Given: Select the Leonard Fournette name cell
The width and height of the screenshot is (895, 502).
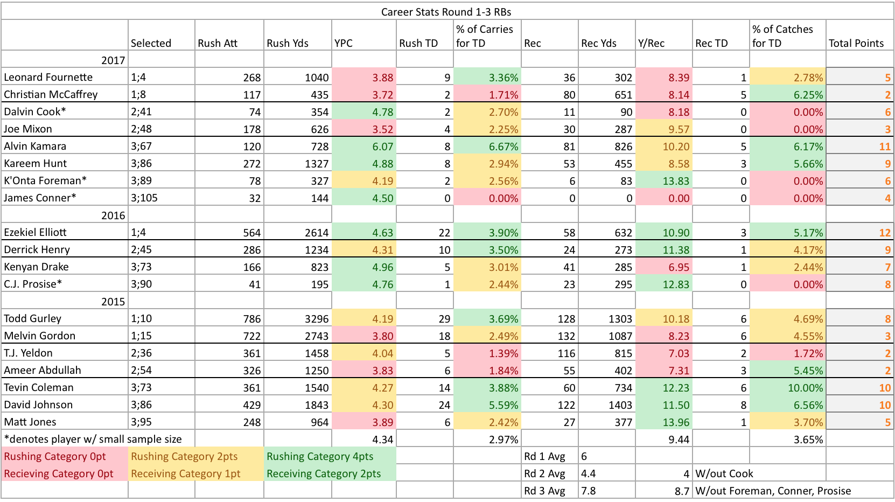Looking at the screenshot, I should pos(65,77).
